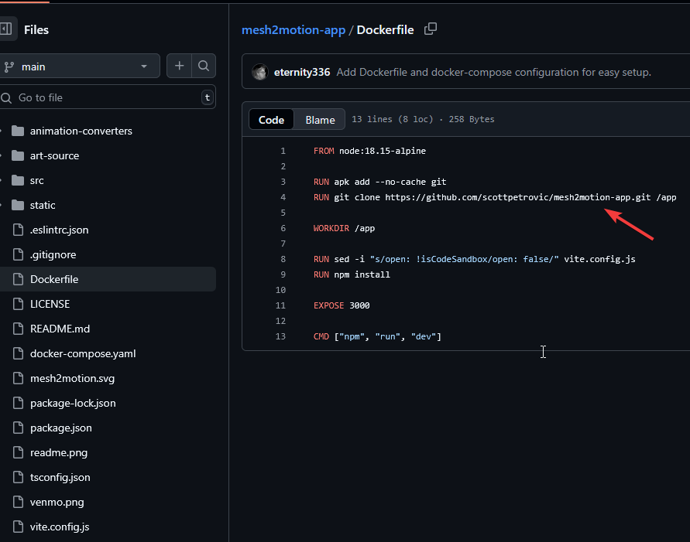Switch to the Blame view tab
690x542 pixels.
(320, 120)
